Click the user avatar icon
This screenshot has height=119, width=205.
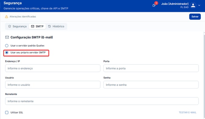coord(193,5)
